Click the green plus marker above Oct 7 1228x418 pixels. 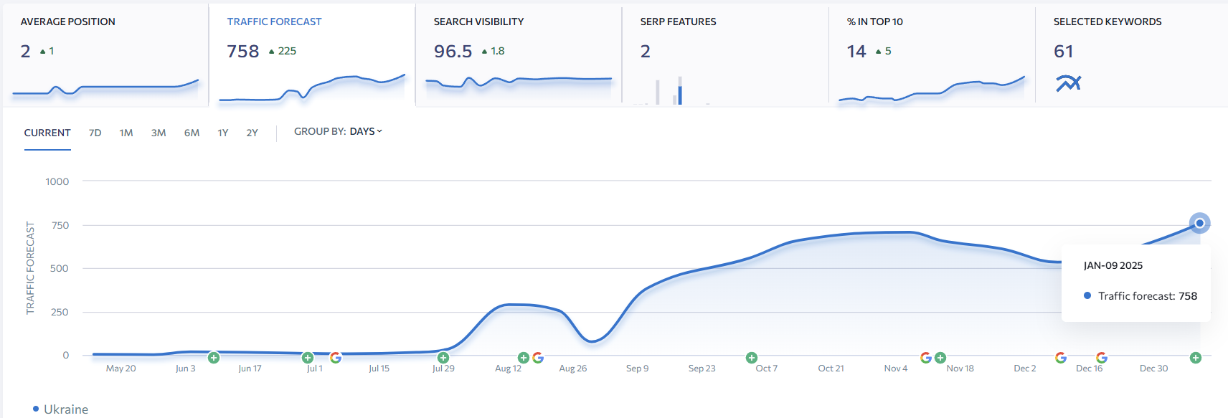751,358
